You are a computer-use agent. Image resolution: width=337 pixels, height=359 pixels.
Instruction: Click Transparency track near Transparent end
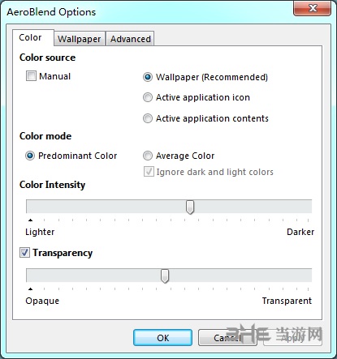pyautogui.click(x=298, y=276)
